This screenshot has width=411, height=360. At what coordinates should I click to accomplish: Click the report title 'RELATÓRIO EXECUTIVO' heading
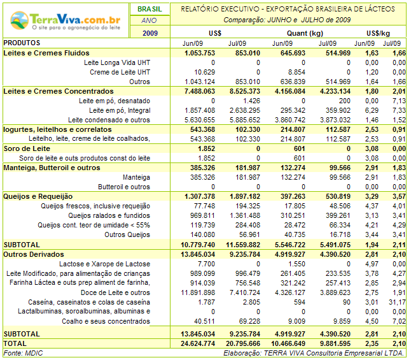point(288,9)
